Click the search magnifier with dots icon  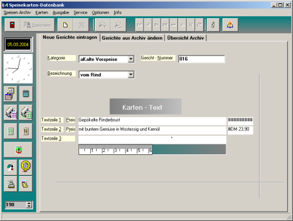[118, 25]
